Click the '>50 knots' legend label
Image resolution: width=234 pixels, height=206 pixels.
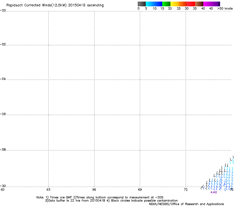tap(225, 9)
